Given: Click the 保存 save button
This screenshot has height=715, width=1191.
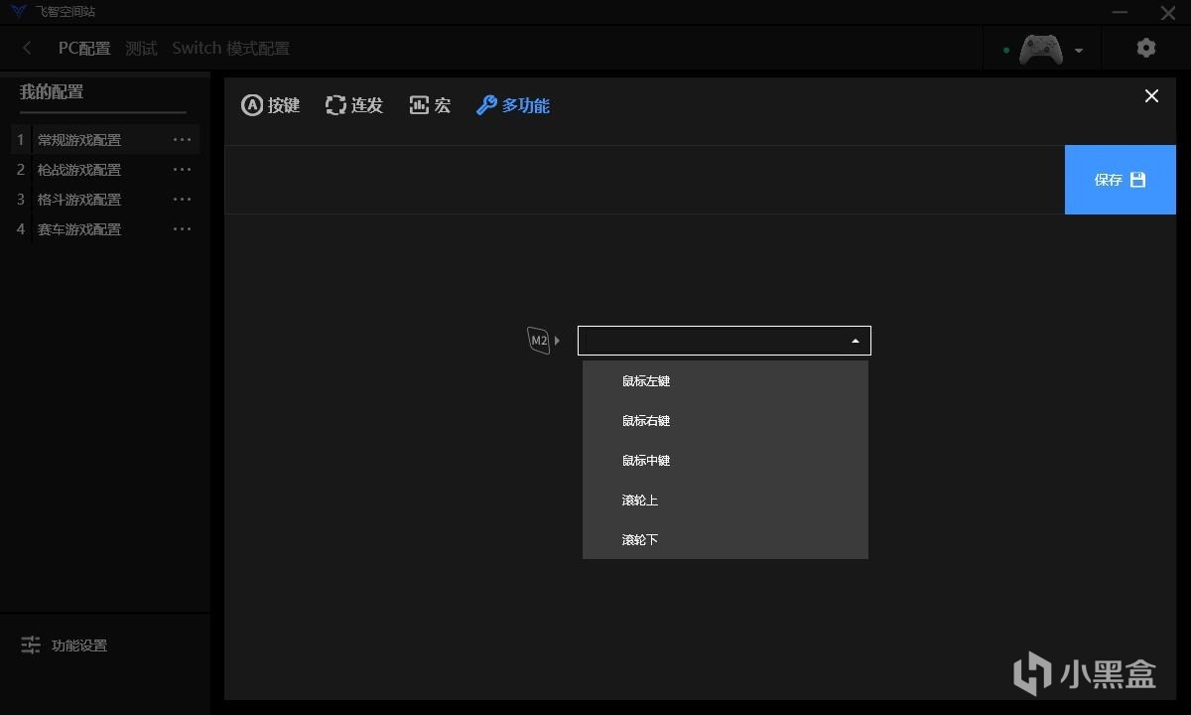Looking at the screenshot, I should (x=1121, y=180).
